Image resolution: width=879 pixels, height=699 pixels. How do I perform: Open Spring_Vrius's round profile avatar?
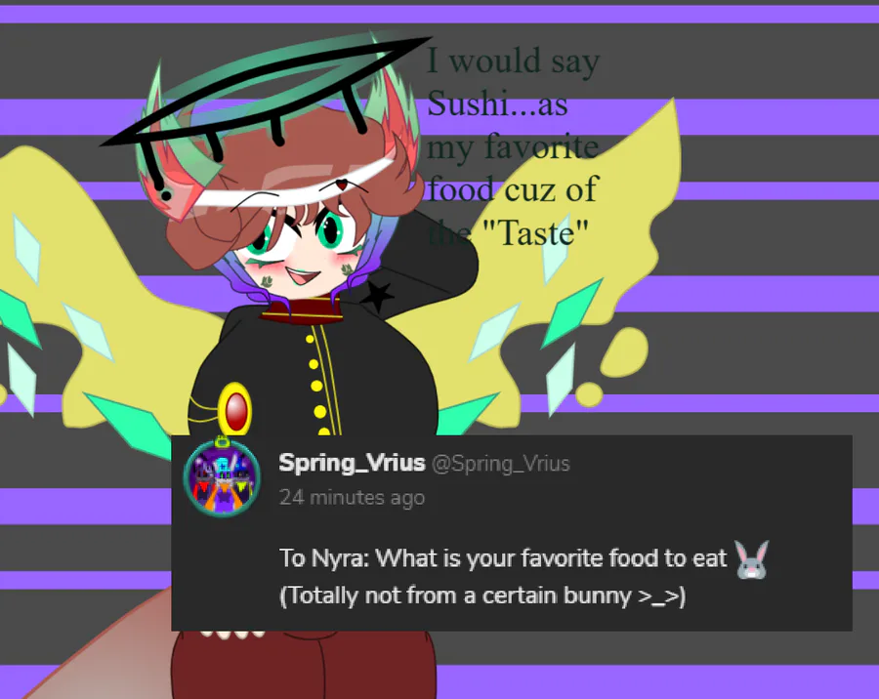pos(222,478)
